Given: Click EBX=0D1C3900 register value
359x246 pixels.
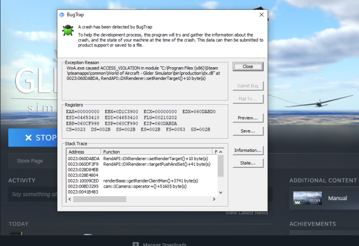Looking at the screenshot, I should coord(121,112).
